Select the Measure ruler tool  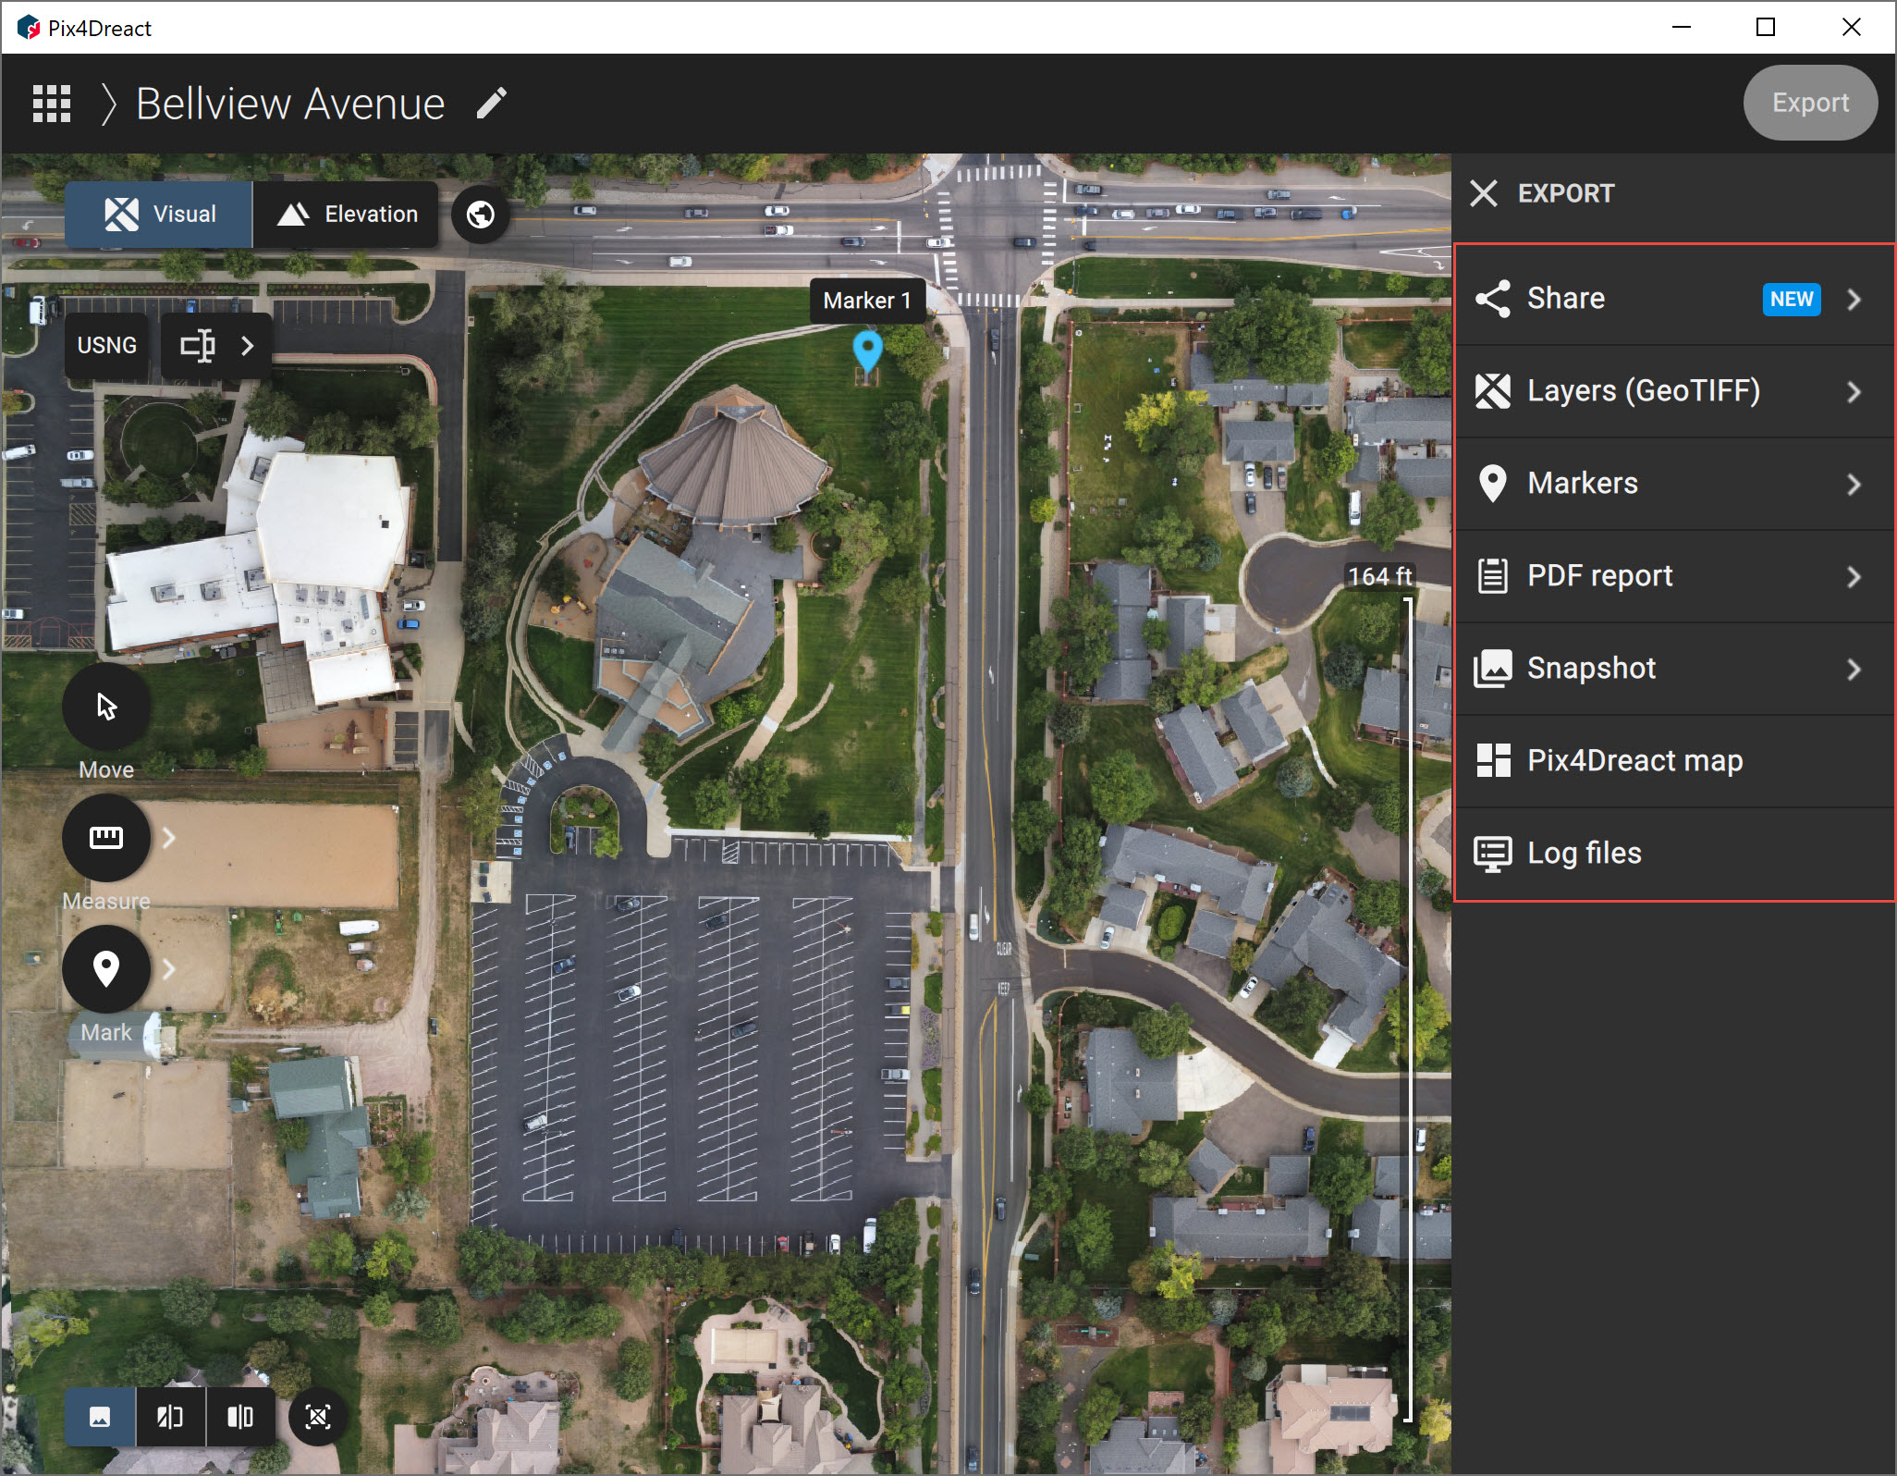point(106,838)
